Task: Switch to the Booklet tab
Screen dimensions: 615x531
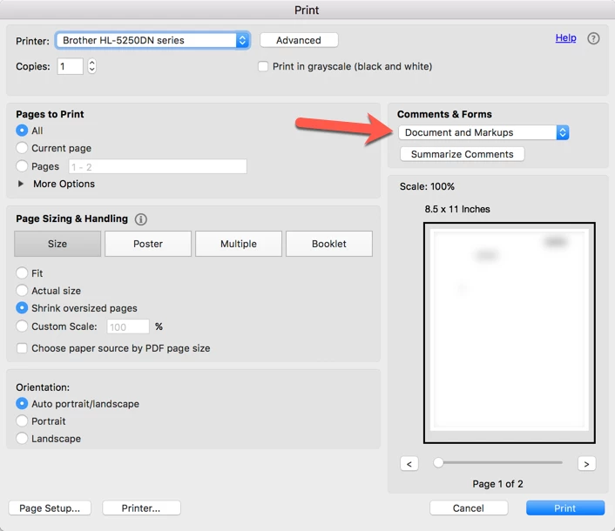Action: click(329, 244)
